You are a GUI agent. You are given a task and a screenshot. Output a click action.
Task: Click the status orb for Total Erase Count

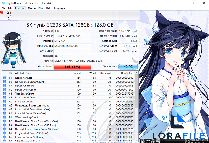[x=5, y=94]
